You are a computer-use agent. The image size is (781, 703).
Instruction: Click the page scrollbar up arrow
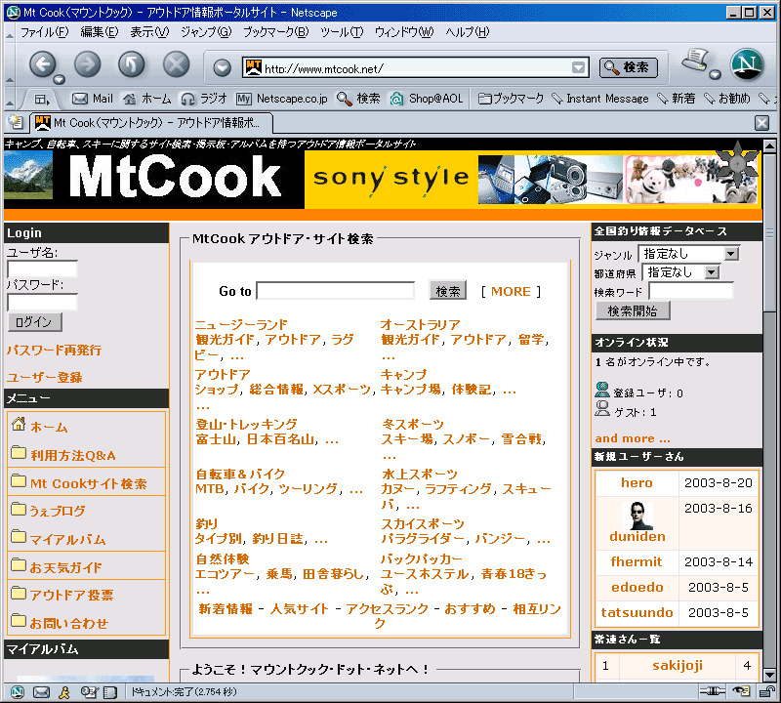(x=769, y=146)
